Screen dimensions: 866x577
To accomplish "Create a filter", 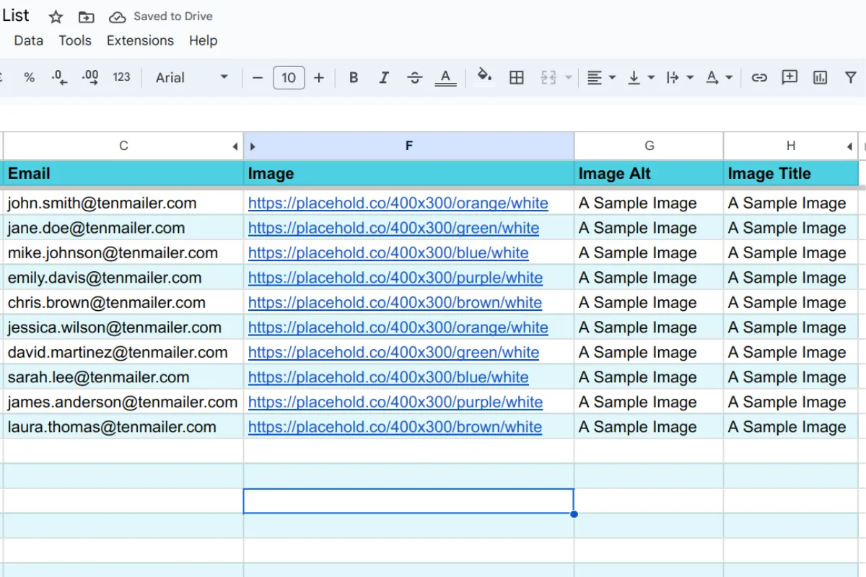I will tap(851, 77).
